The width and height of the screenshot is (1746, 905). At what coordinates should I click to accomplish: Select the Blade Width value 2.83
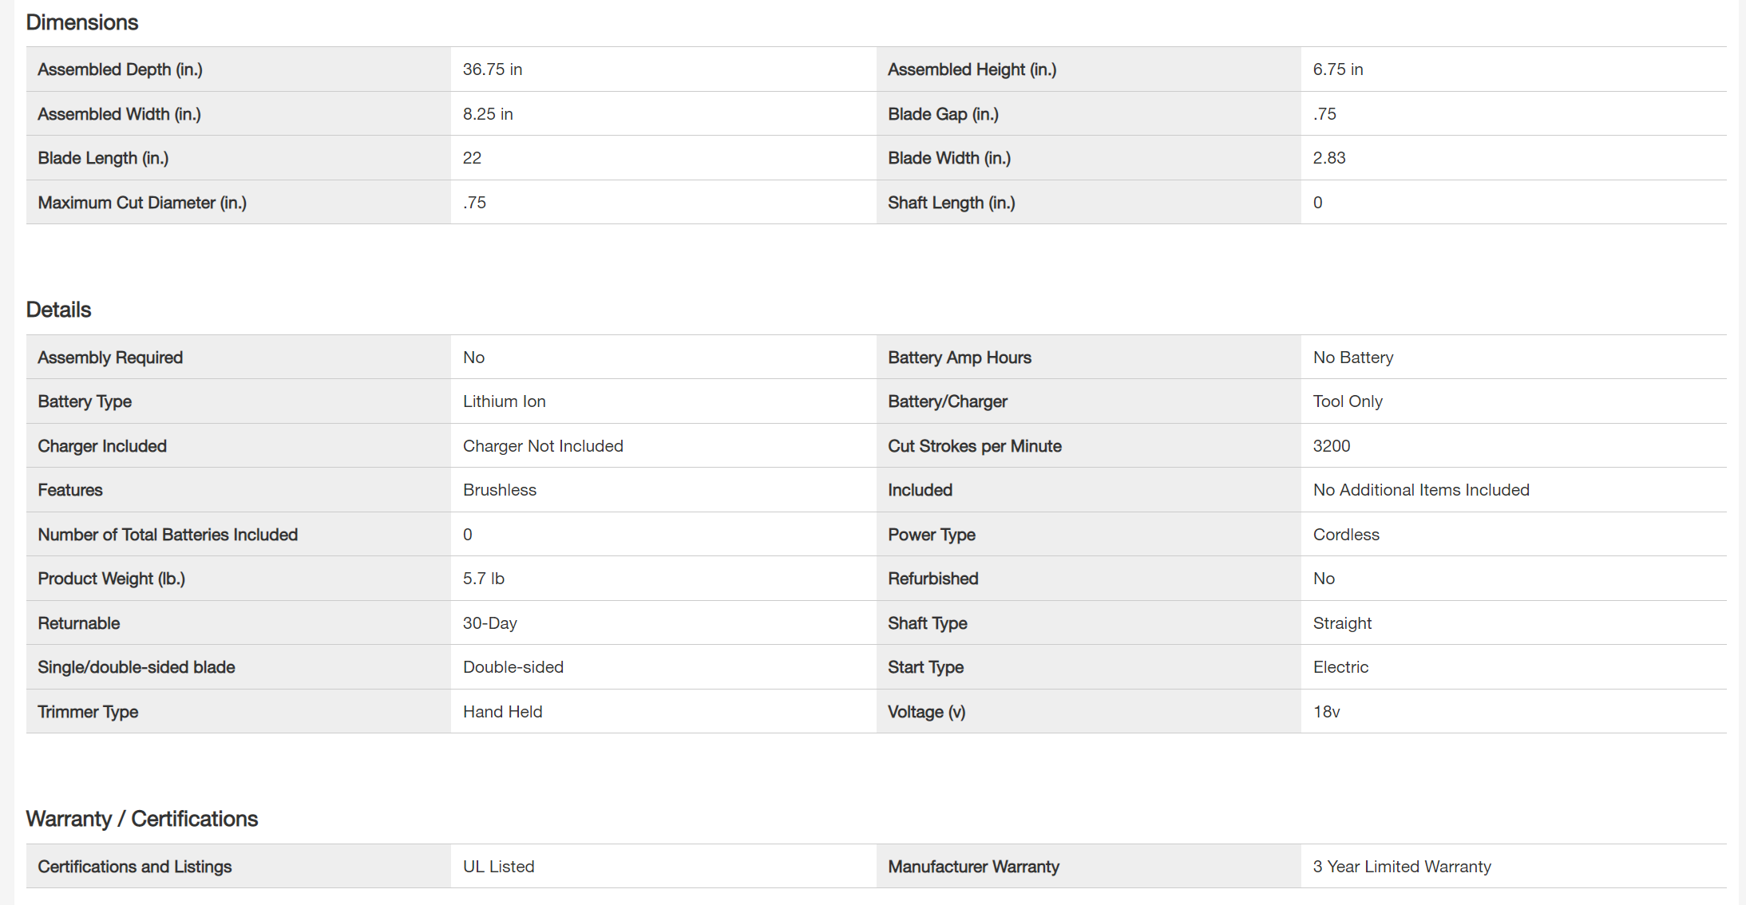pyautogui.click(x=1329, y=158)
